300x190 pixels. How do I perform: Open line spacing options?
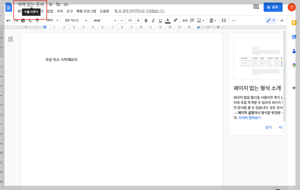point(224,21)
